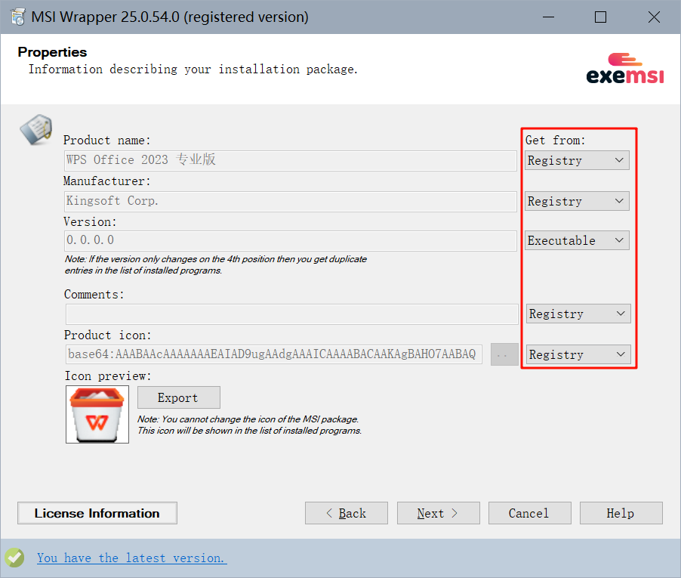Open Help for this page

[x=621, y=513]
